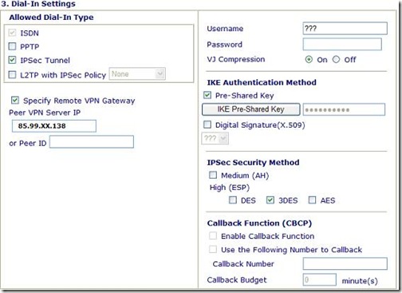Toggle the ISDN dial-in type checkbox
402x293 pixels.
click(x=12, y=33)
